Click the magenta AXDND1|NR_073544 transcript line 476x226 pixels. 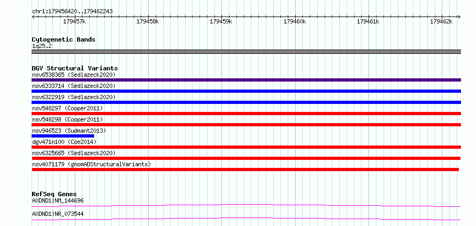click(x=247, y=219)
